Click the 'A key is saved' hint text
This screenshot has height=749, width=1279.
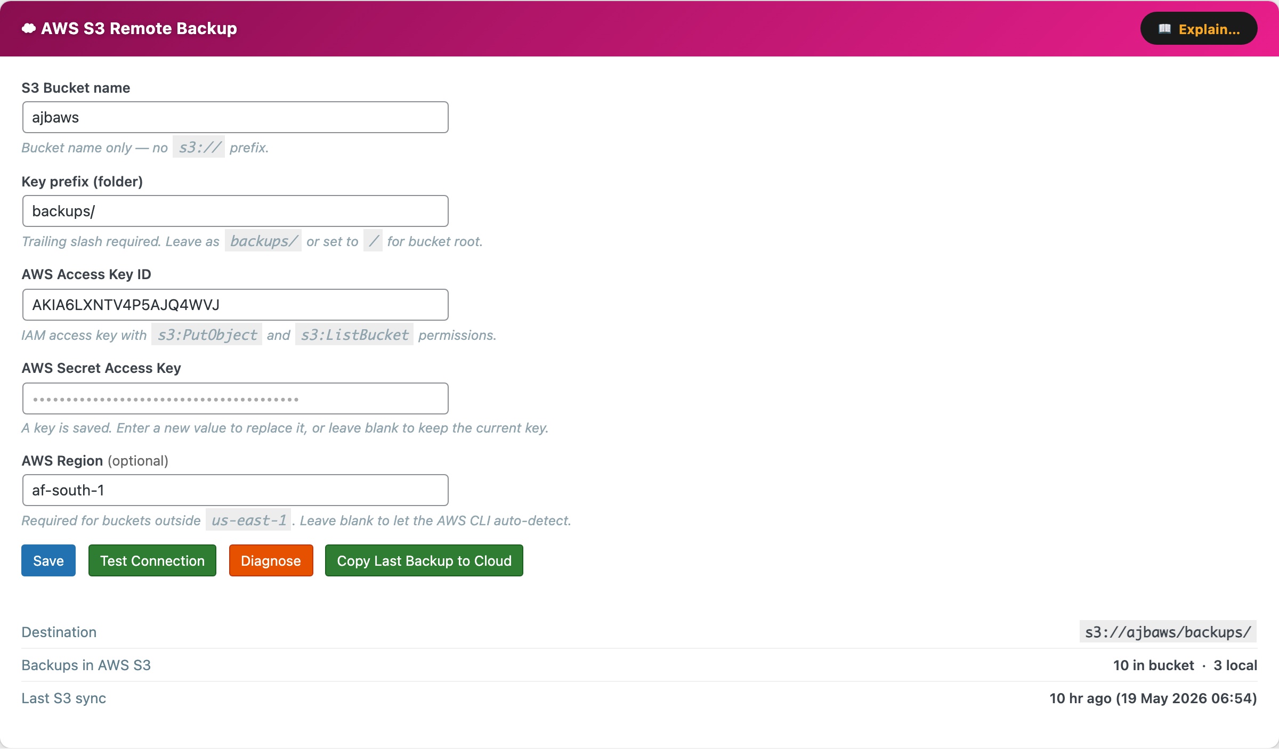(x=285, y=428)
